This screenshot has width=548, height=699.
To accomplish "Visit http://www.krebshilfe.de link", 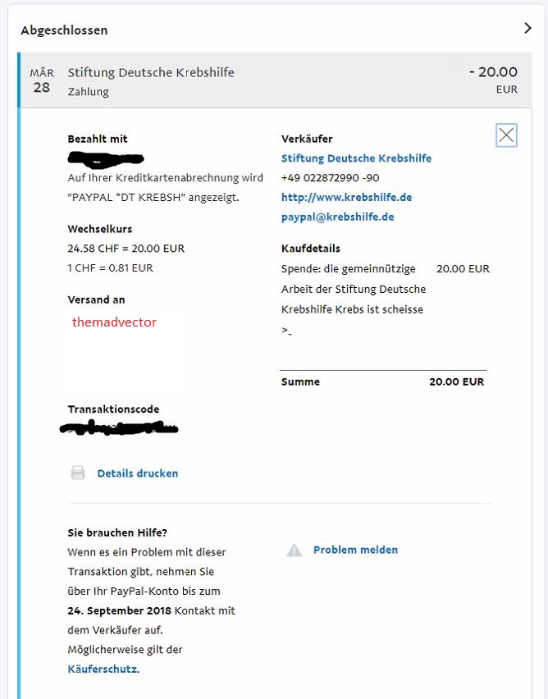I will pyautogui.click(x=346, y=197).
